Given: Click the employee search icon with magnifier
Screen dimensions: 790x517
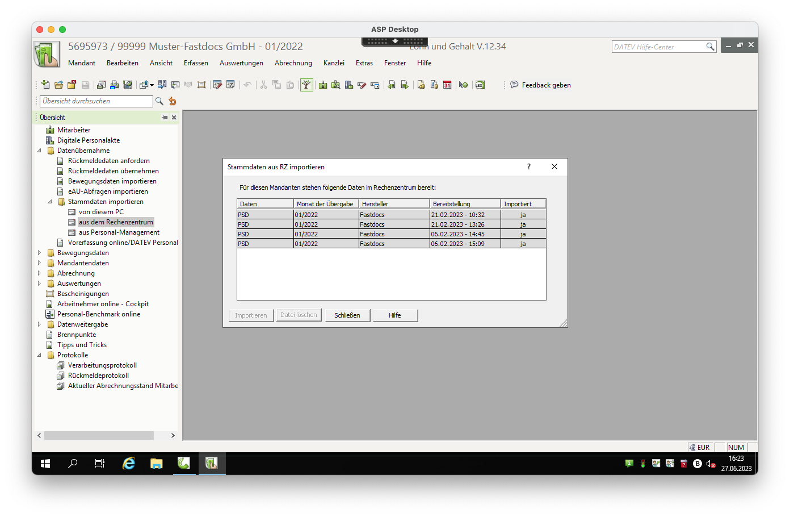Looking at the screenshot, I should click(336, 85).
